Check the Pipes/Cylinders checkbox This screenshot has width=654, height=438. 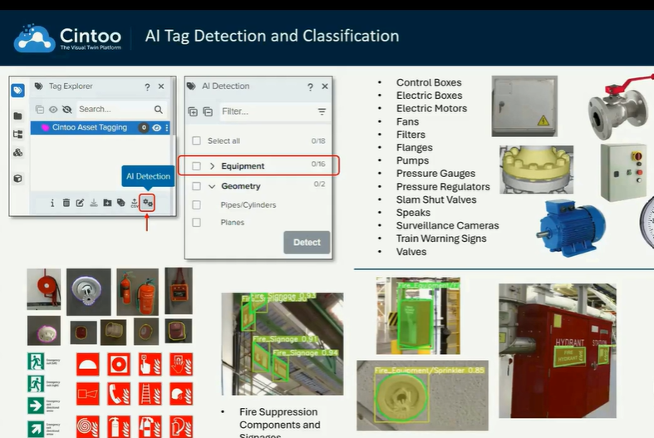click(196, 204)
